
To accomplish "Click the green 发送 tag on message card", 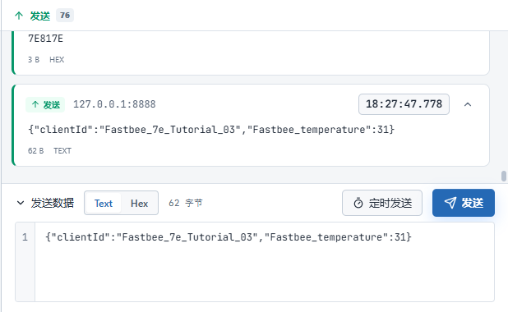I will click(x=45, y=104).
